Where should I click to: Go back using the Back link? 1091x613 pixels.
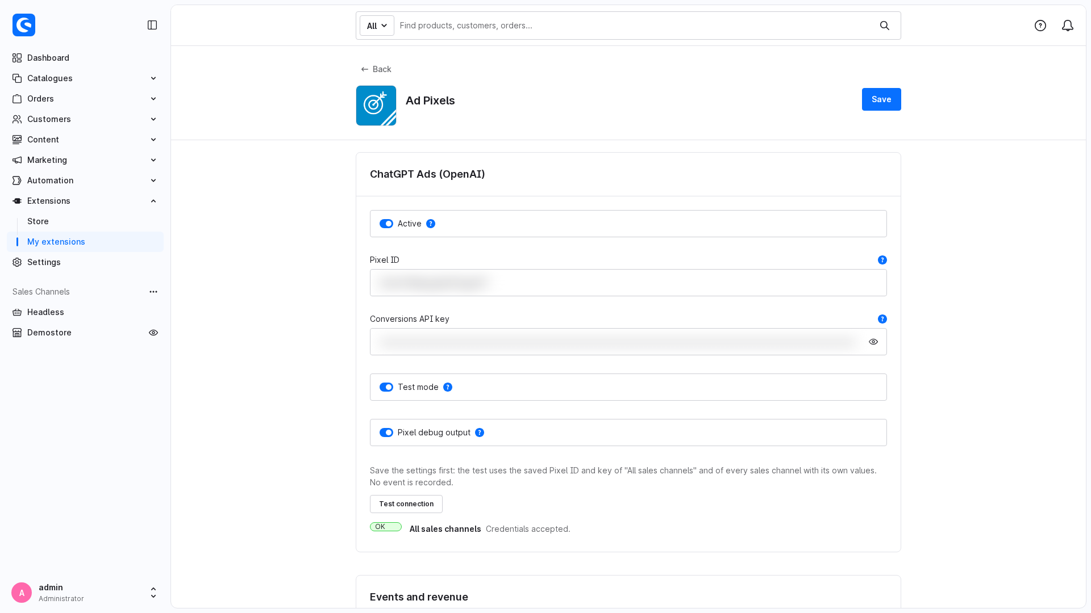click(376, 69)
